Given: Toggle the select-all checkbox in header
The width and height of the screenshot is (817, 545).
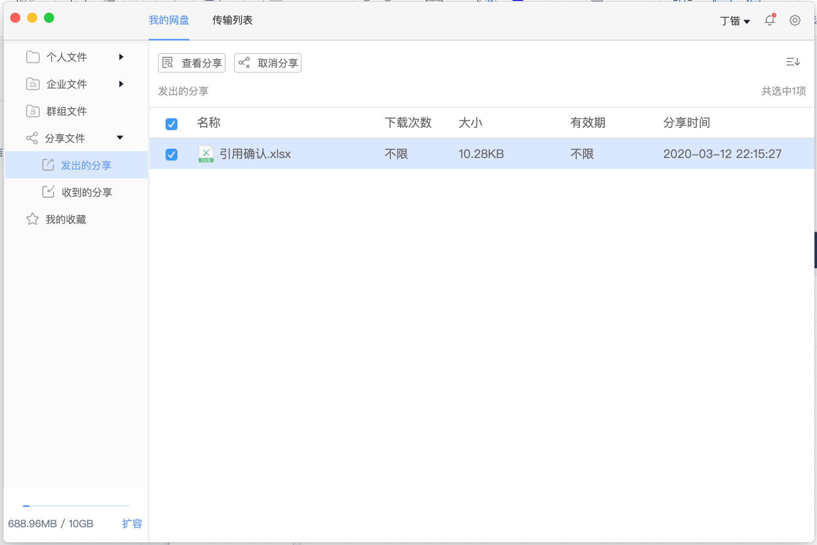Looking at the screenshot, I should pos(172,124).
